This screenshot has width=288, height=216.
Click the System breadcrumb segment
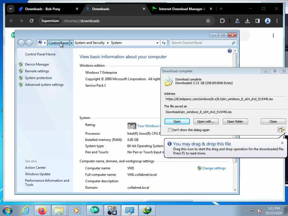point(116,43)
